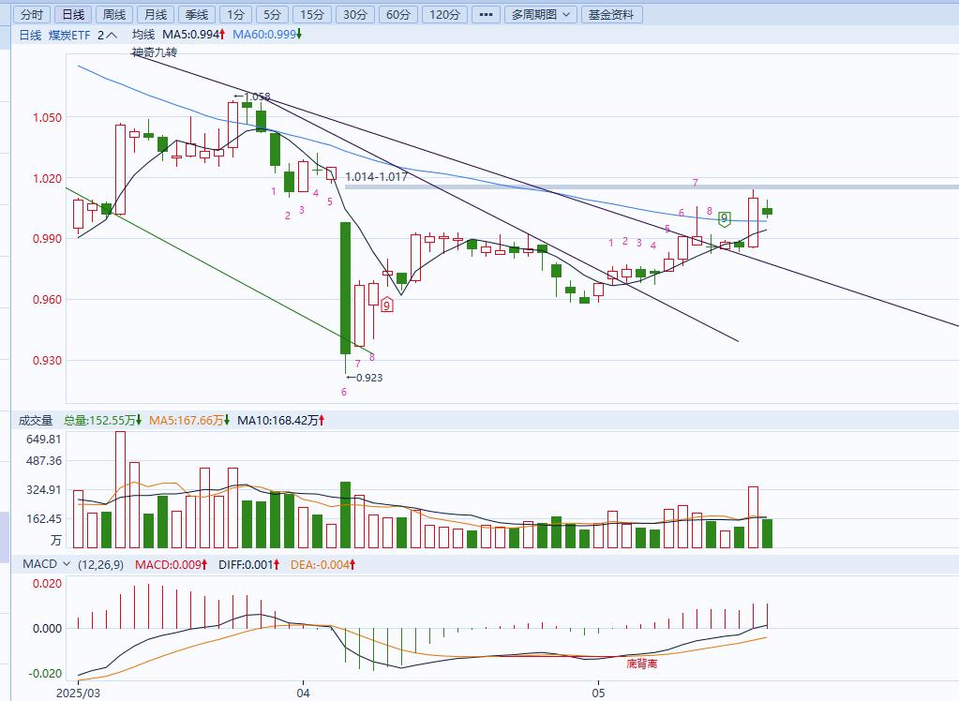Click the 底背离 divergence label in MACD
Image resolution: width=959 pixels, height=701 pixels.
point(642,664)
